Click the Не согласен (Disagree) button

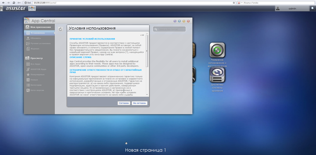pyautogui.click(x=140, y=103)
